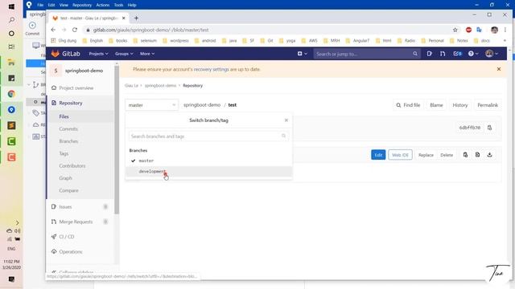515x289 pixels.
Task: Open Project overview in sidebar
Action: coord(76,88)
